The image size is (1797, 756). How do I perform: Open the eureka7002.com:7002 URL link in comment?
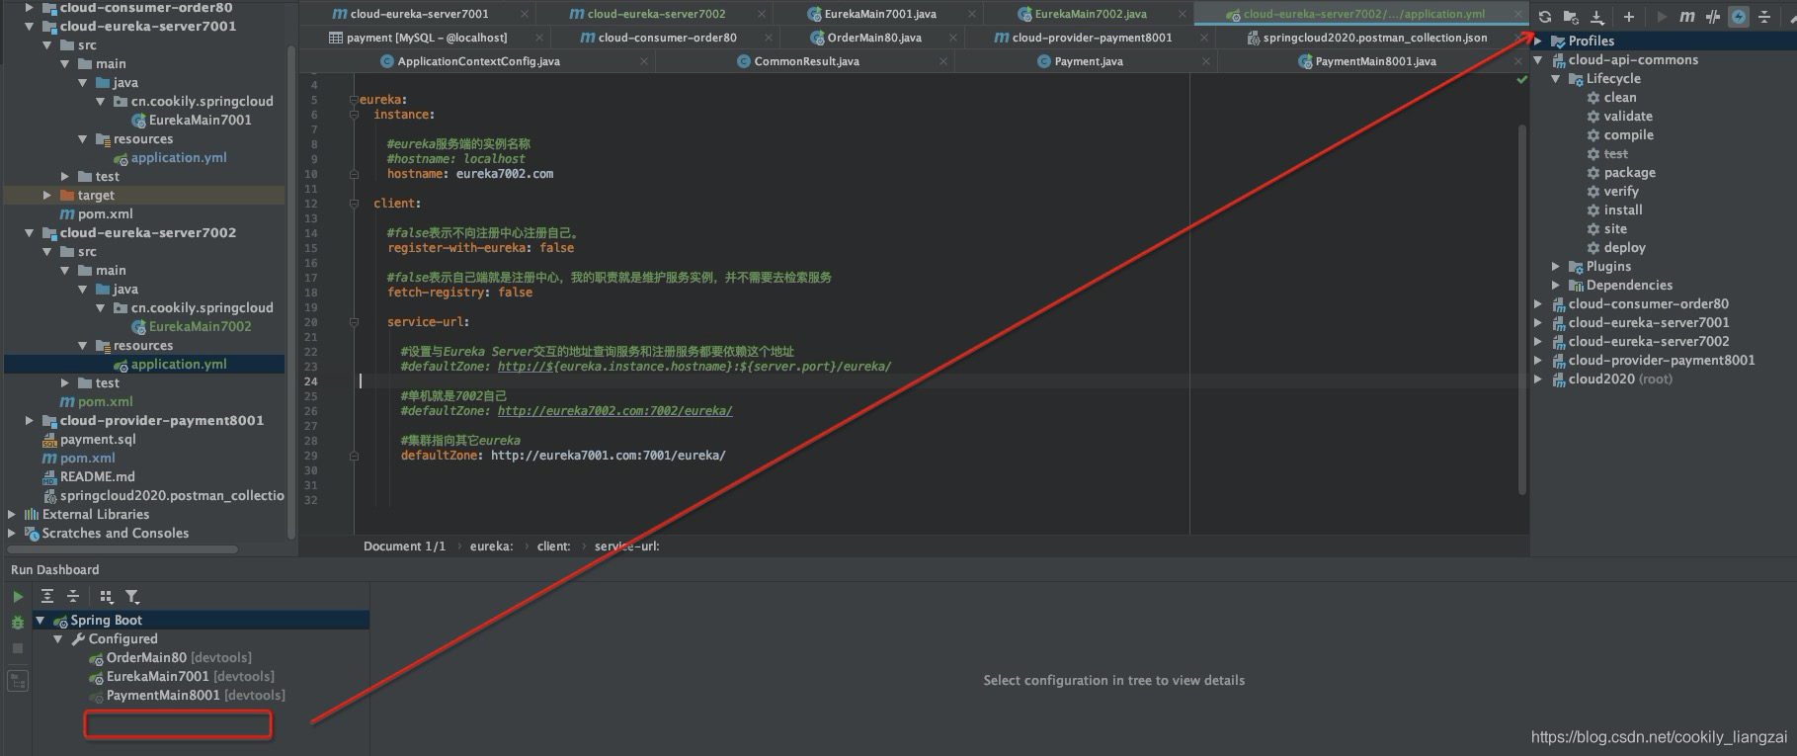tap(614, 411)
